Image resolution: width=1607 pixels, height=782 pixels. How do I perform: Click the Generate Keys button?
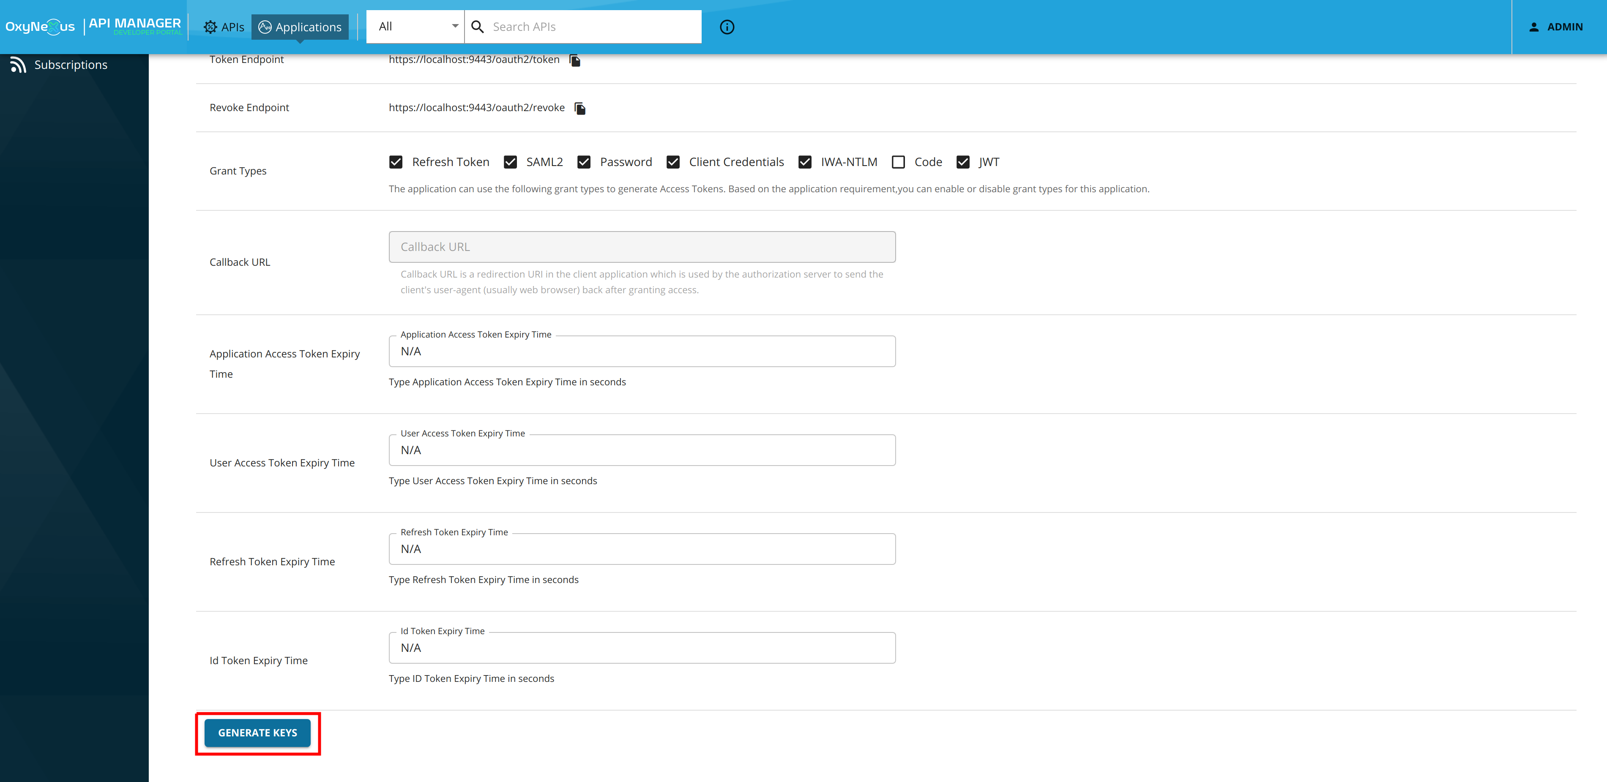(258, 733)
